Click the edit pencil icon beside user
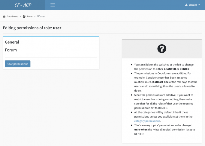This screenshot has height=146, width=205. 38,16
